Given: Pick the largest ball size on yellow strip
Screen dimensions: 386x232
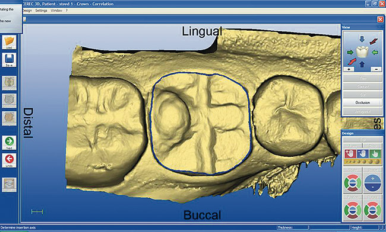Looking at the screenshot, I should [x=377, y=162].
